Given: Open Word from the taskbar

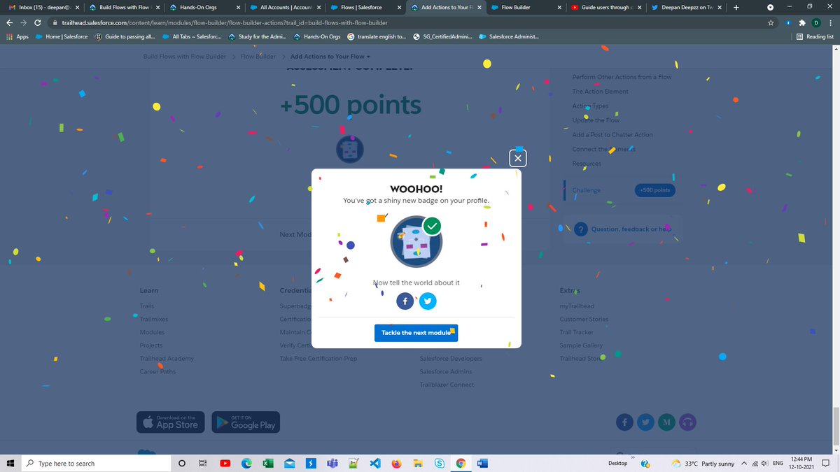Looking at the screenshot, I should 482,463.
